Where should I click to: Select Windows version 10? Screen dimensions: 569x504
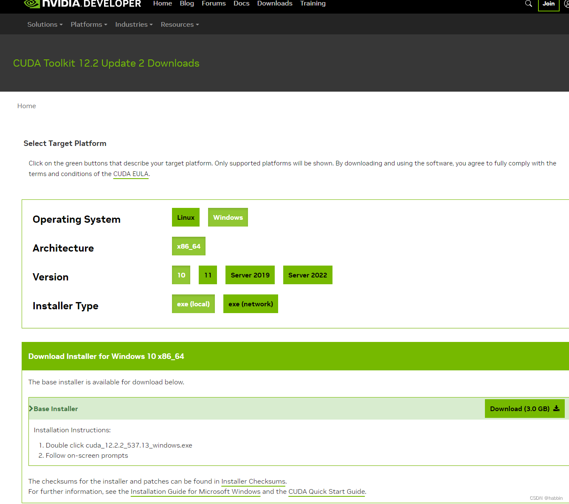pyautogui.click(x=181, y=275)
